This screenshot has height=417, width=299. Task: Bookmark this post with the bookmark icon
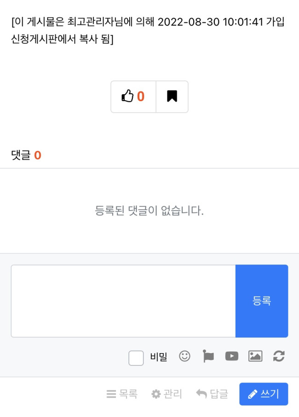tap(172, 96)
